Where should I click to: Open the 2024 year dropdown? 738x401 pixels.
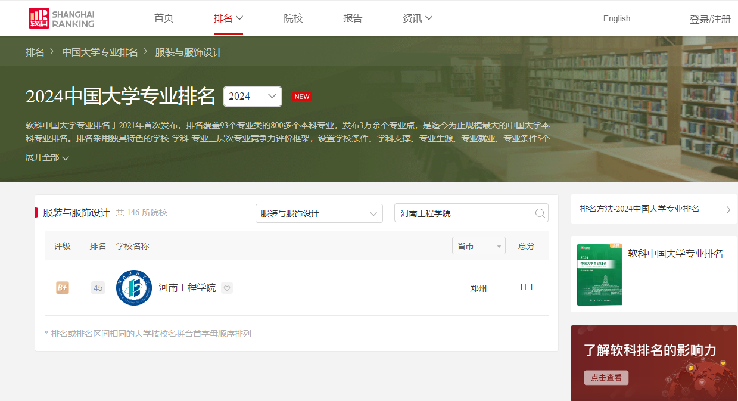click(x=252, y=96)
